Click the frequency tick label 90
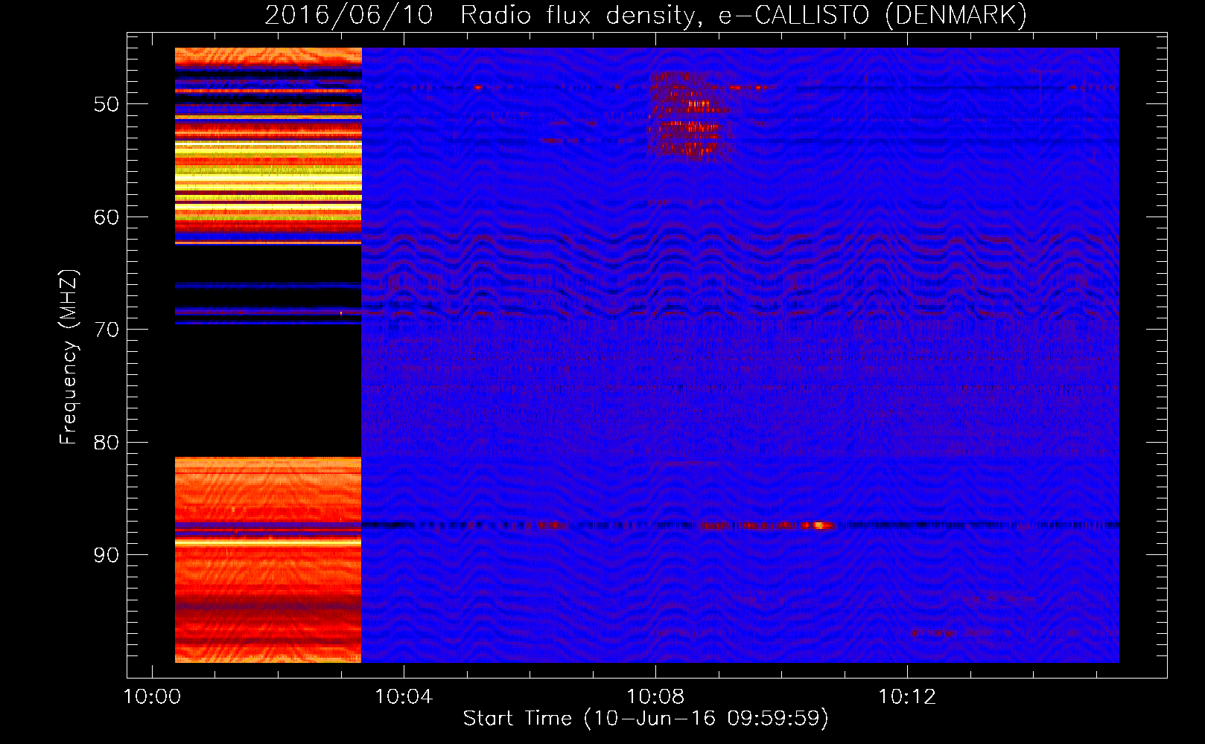 106,555
